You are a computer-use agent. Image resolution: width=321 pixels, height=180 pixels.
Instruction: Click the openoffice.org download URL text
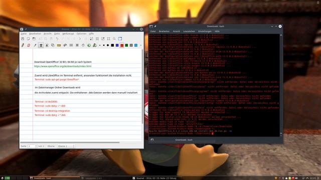(x=63, y=66)
